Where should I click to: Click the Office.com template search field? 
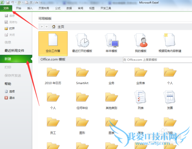coord(157,60)
